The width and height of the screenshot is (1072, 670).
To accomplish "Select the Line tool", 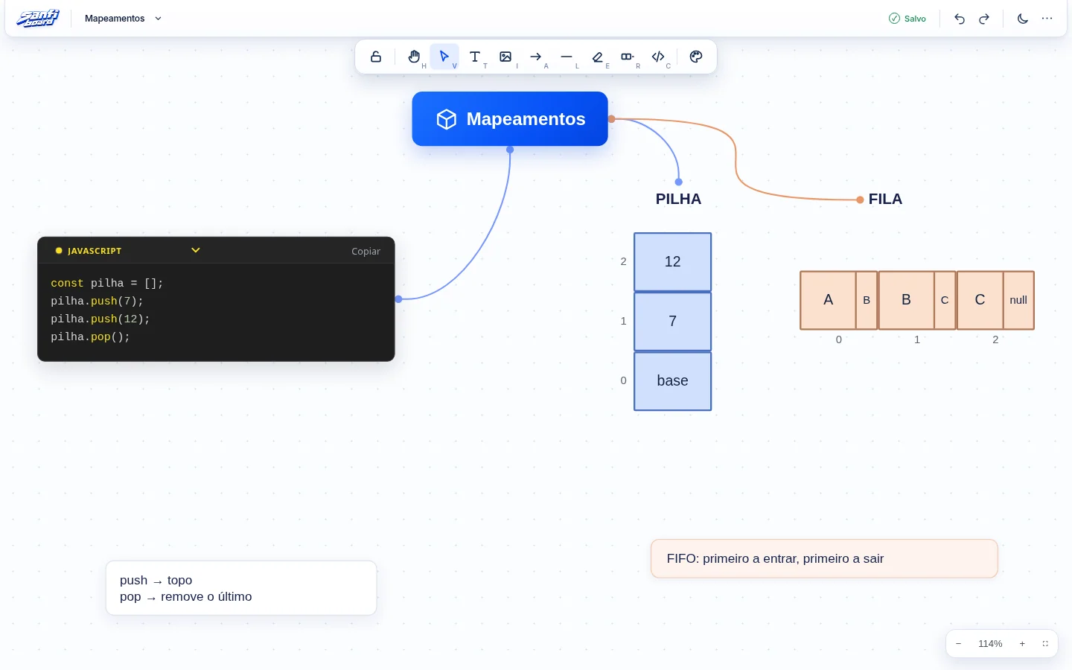I will tap(567, 57).
